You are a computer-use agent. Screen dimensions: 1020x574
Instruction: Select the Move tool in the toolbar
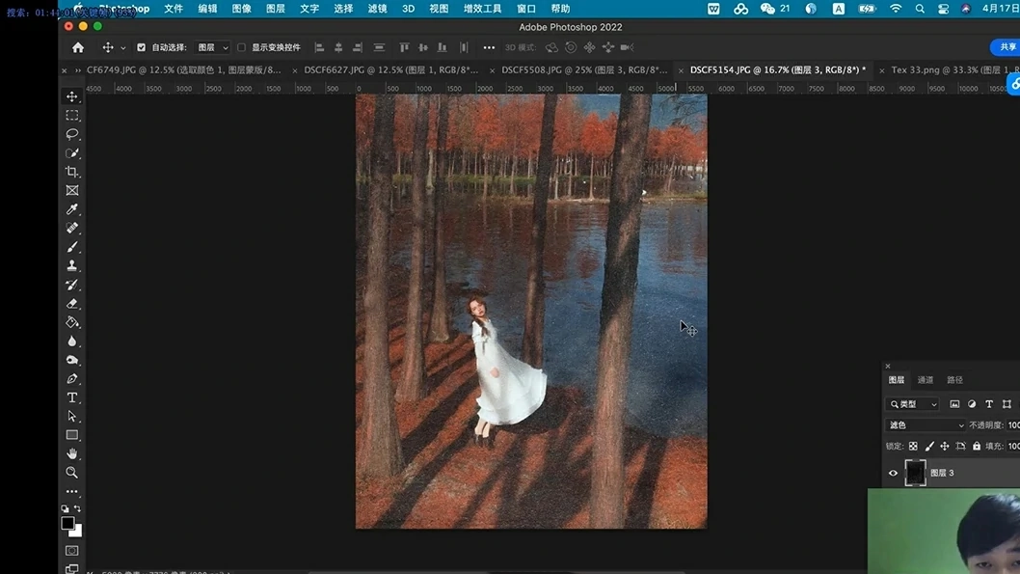72,96
